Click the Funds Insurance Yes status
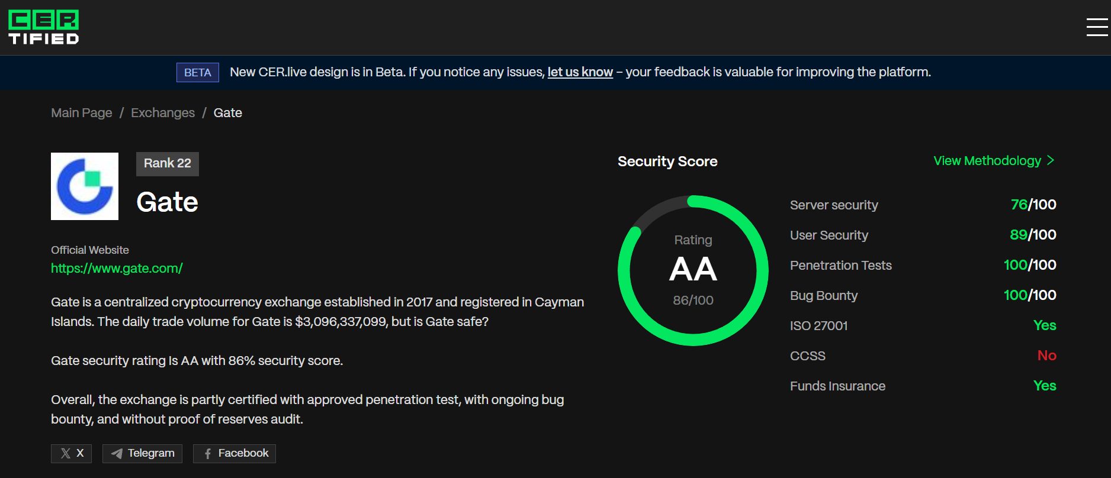1111x478 pixels. pos(1045,386)
